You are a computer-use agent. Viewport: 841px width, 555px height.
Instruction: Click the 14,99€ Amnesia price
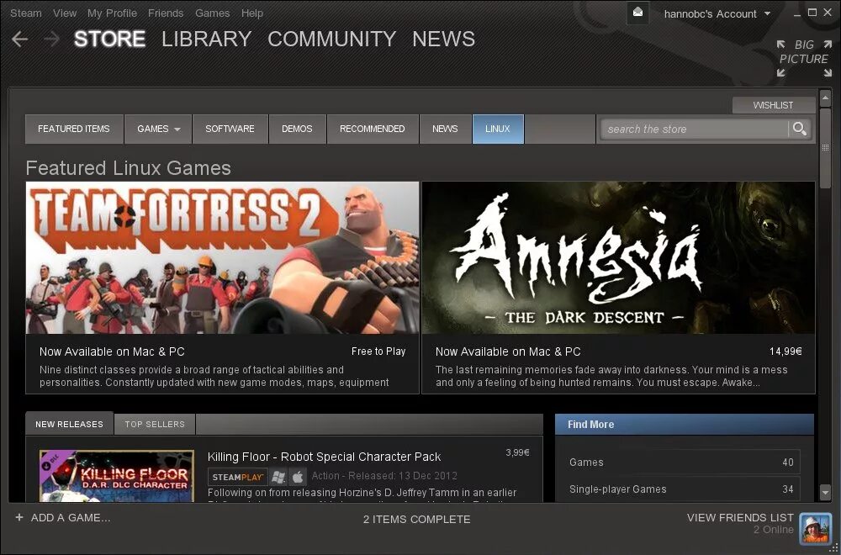point(785,351)
